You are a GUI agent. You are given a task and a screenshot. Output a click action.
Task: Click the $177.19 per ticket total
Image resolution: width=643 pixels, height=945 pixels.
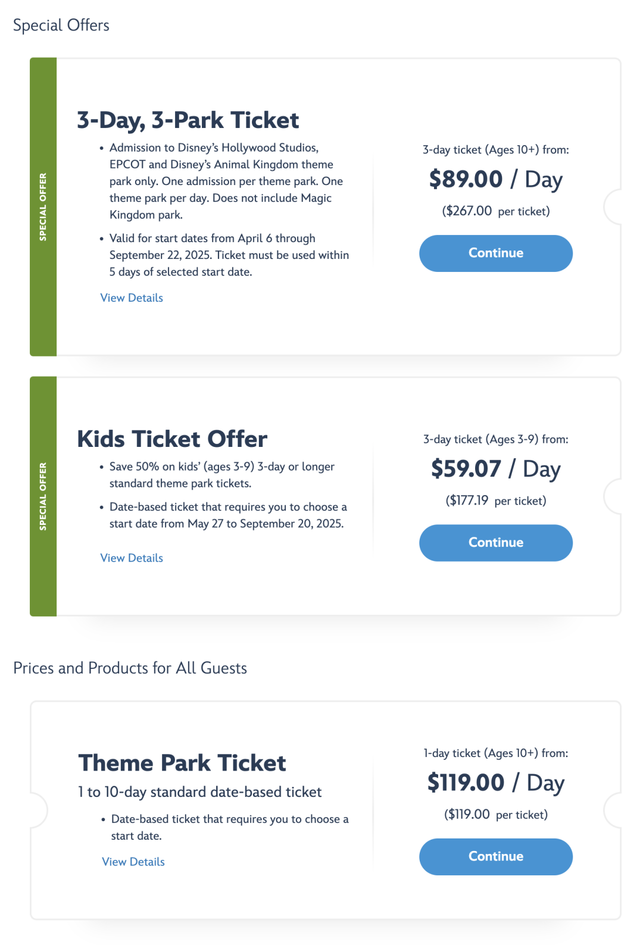495,500
